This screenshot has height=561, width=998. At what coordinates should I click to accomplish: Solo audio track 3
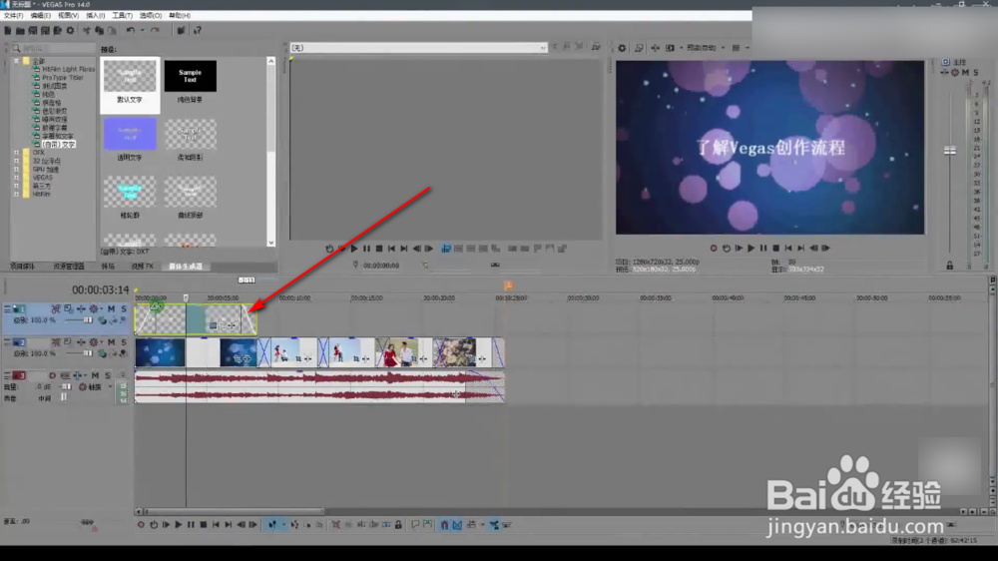click(108, 375)
